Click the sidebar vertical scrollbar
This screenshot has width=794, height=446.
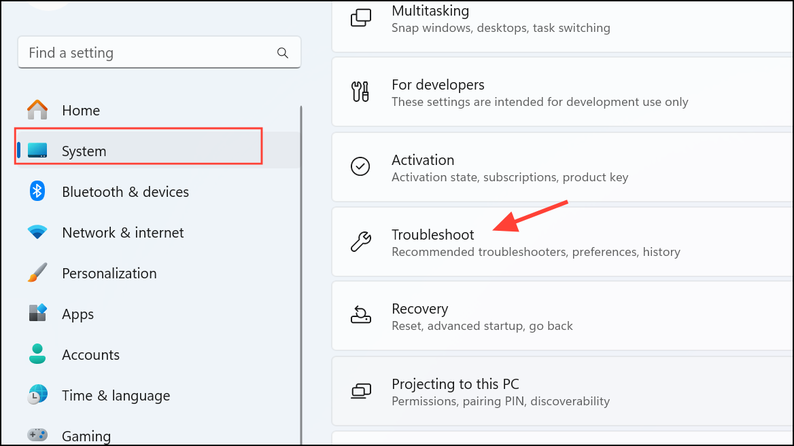click(x=301, y=276)
